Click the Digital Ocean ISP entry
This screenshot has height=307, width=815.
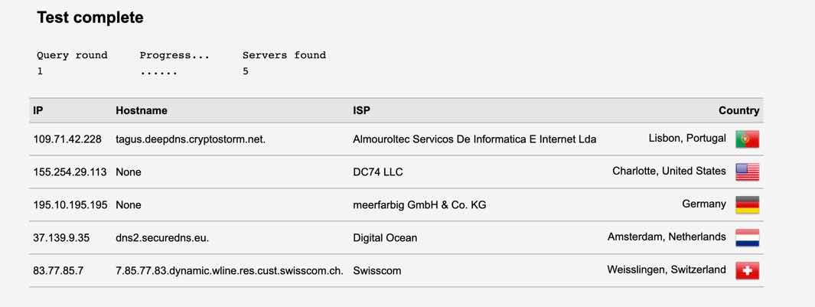[x=385, y=238]
